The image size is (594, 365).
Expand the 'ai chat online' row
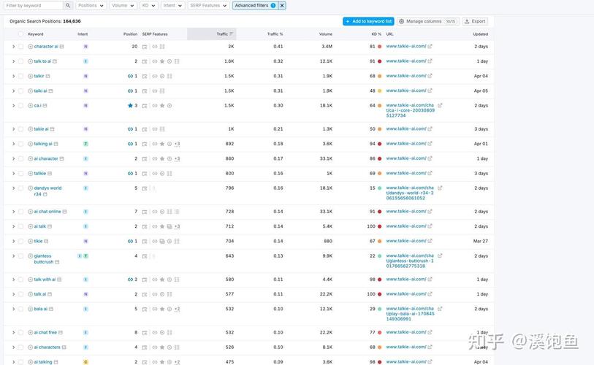(x=13, y=212)
